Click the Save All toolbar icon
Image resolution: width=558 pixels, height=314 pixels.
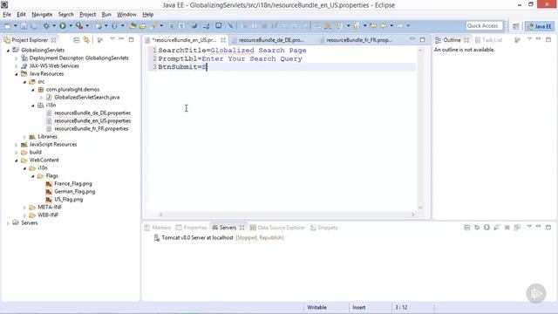34,25
